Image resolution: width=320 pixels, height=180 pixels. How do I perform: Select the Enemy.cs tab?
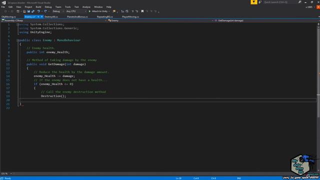tap(30, 16)
